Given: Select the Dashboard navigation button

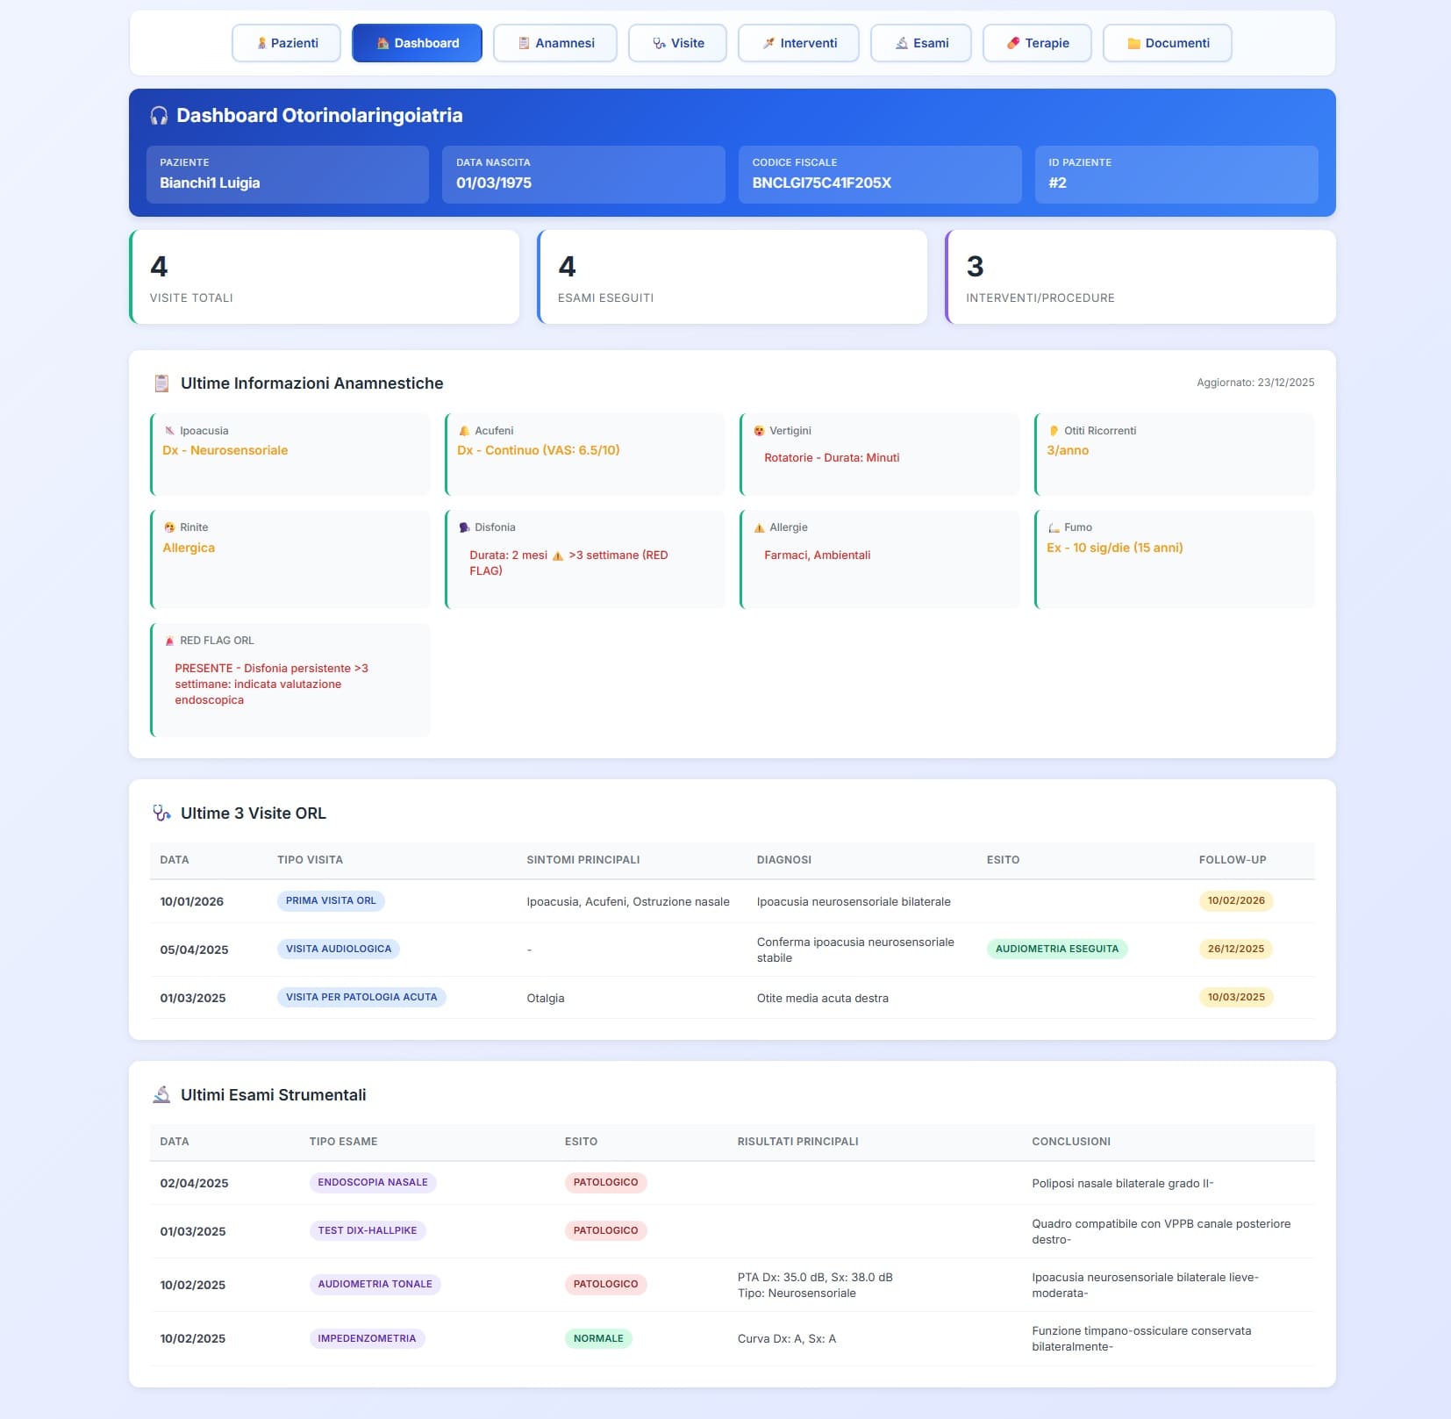Looking at the screenshot, I should [x=418, y=42].
